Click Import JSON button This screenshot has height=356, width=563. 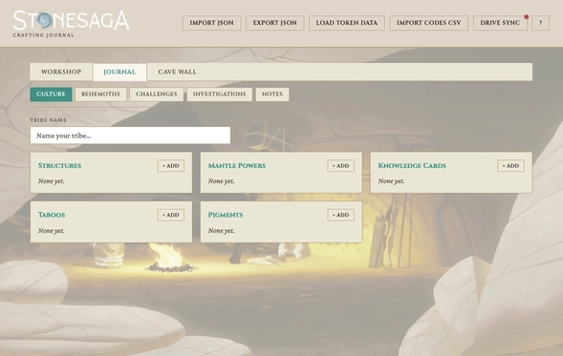211,23
